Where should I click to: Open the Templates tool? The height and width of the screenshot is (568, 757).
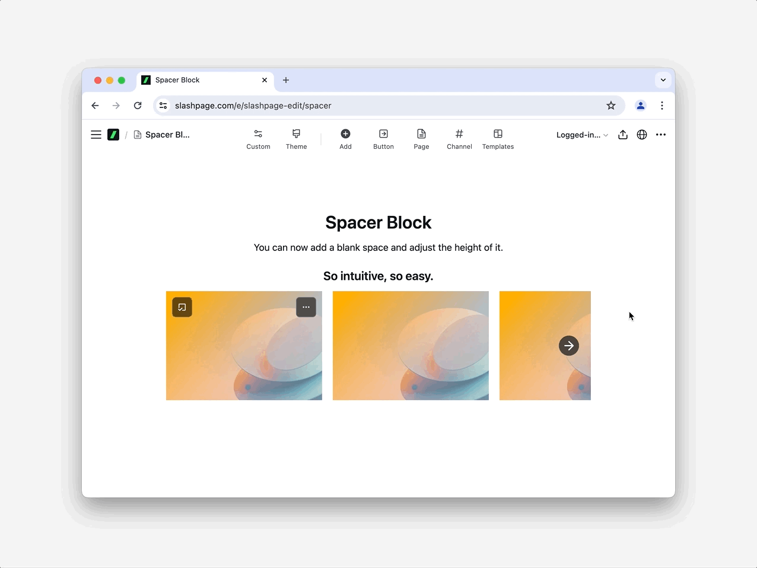[498, 139]
